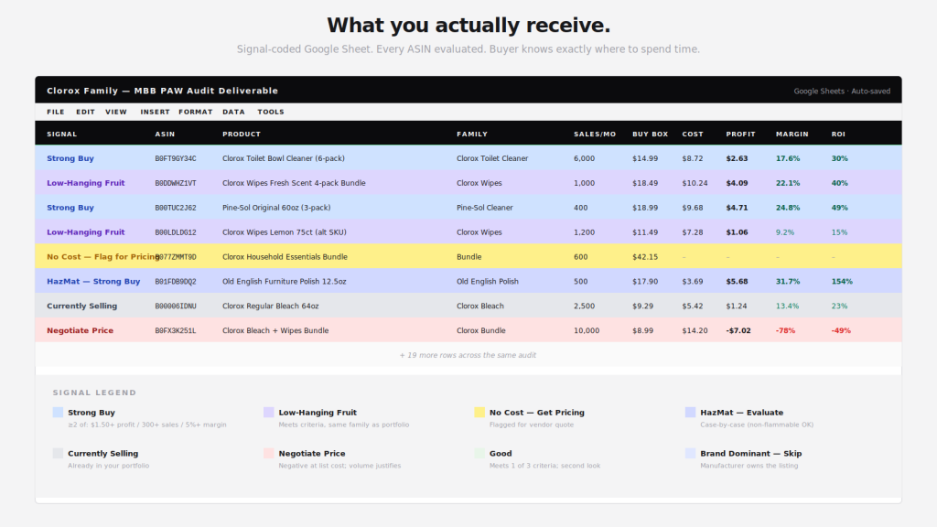Select ASIN B01FDB9DQ2 cell

pos(176,282)
